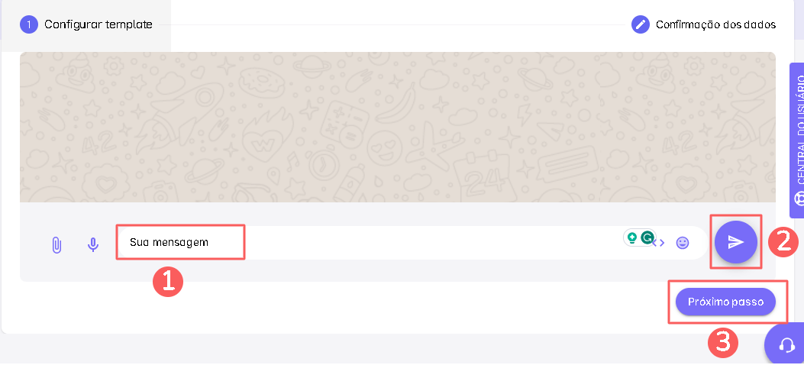Click the chat preview background area
This screenshot has width=804, height=365.
click(x=397, y=126)
